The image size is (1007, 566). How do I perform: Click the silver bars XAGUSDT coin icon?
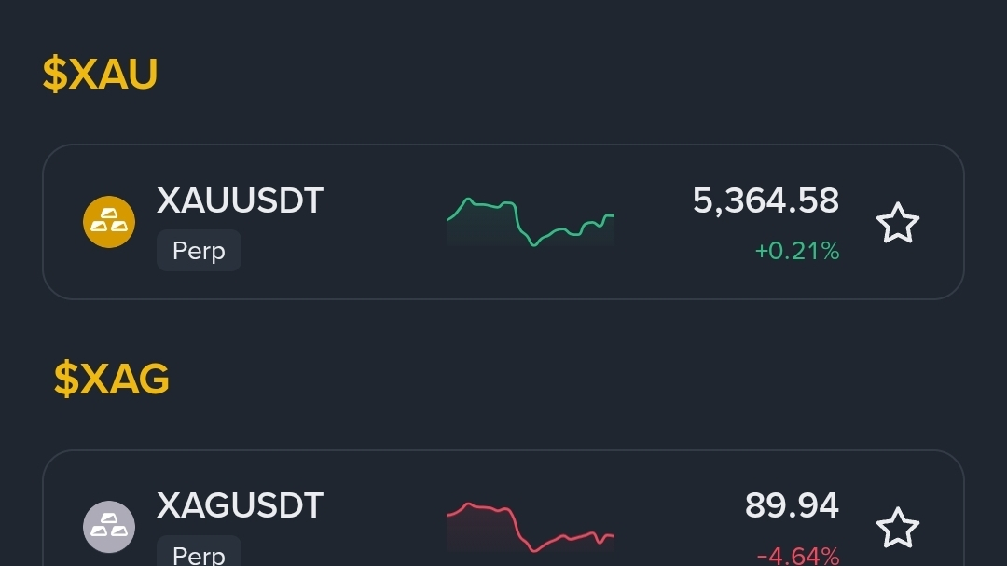coord(109,527)
